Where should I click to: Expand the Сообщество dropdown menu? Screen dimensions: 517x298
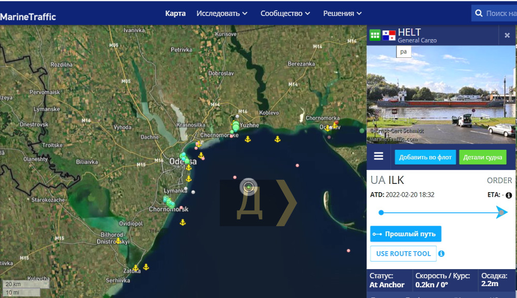pos(285,13)
